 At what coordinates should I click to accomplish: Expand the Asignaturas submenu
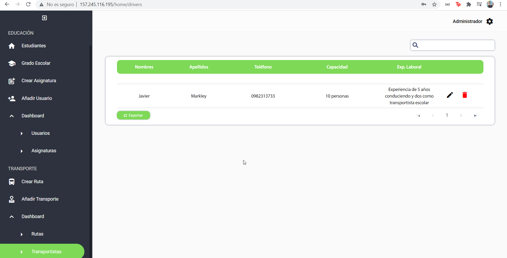(21, 151)
